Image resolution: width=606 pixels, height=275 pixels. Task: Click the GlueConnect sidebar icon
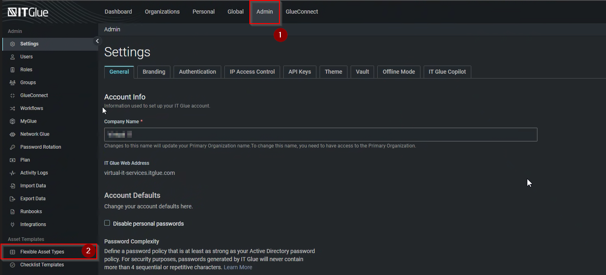click(x=12, y=96)
